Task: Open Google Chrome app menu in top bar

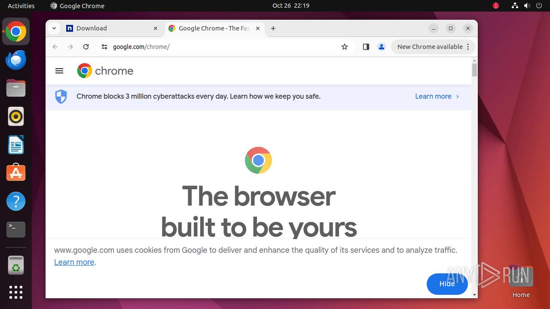Action: (x=77, y=6)
